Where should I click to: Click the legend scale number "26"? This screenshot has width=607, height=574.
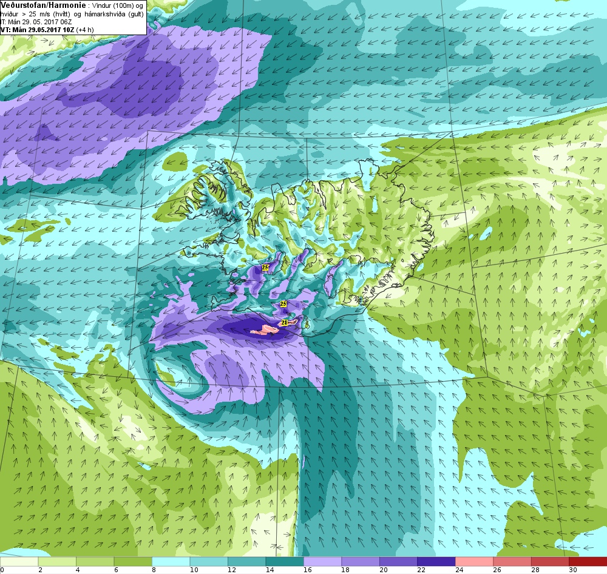coord(498,570)
